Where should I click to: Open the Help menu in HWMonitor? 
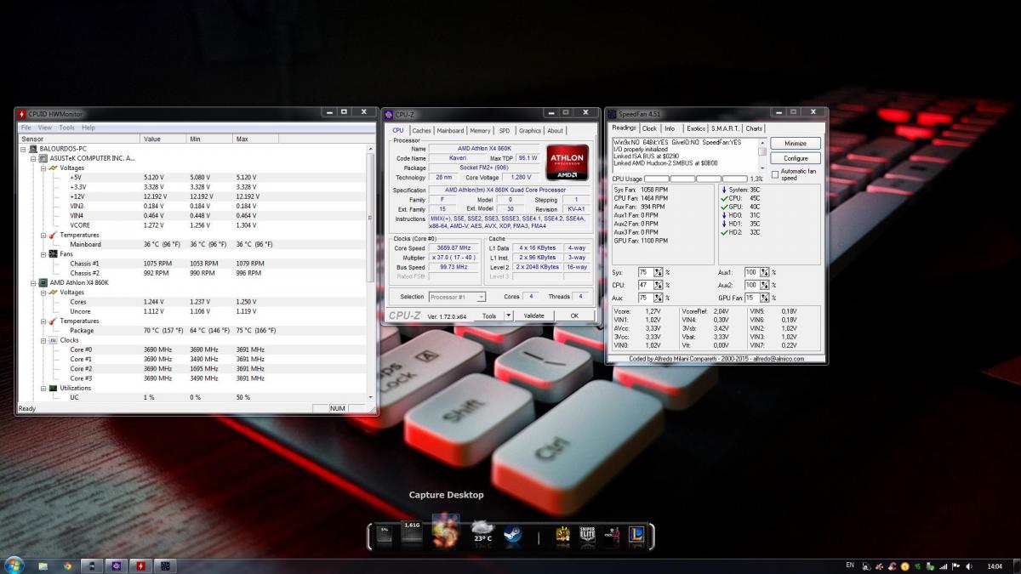click(x=88, y=128)
